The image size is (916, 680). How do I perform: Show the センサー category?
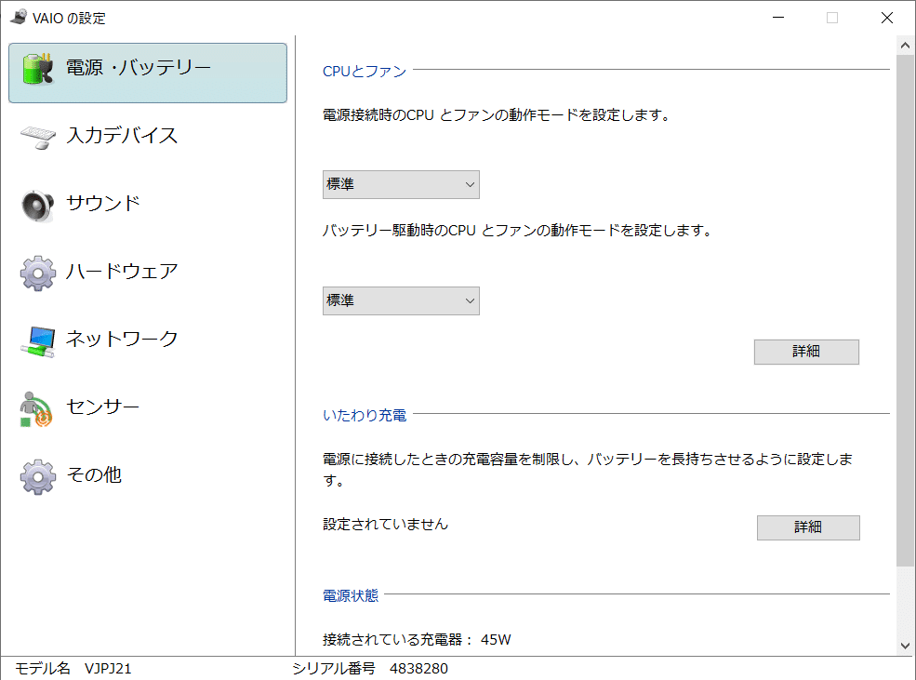103,407
